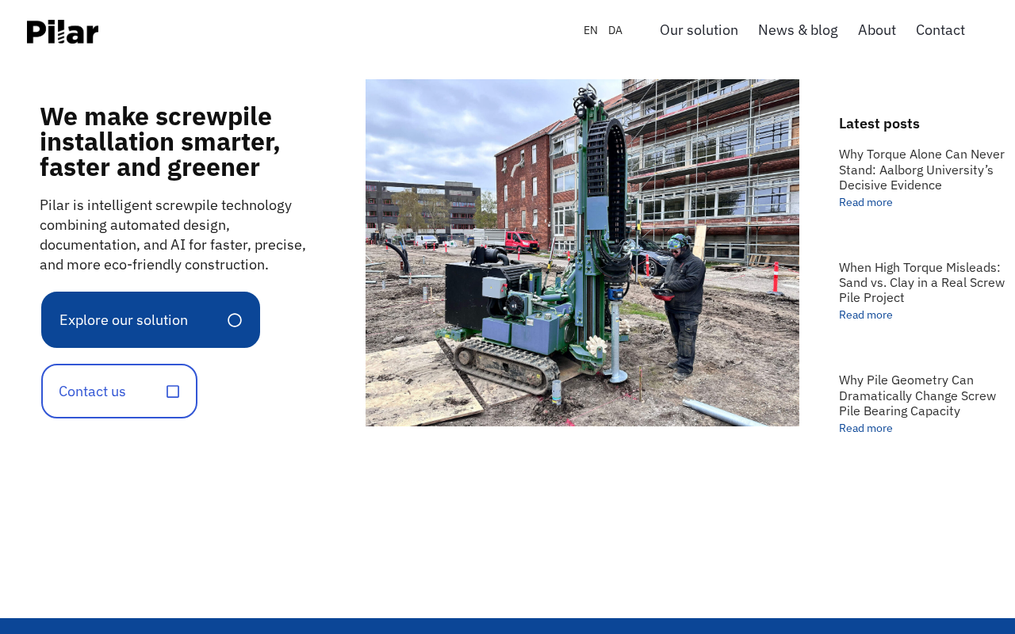Switch site language to DA
Image resolution: width=1015 pixels, height=634 pixels.
615,30
